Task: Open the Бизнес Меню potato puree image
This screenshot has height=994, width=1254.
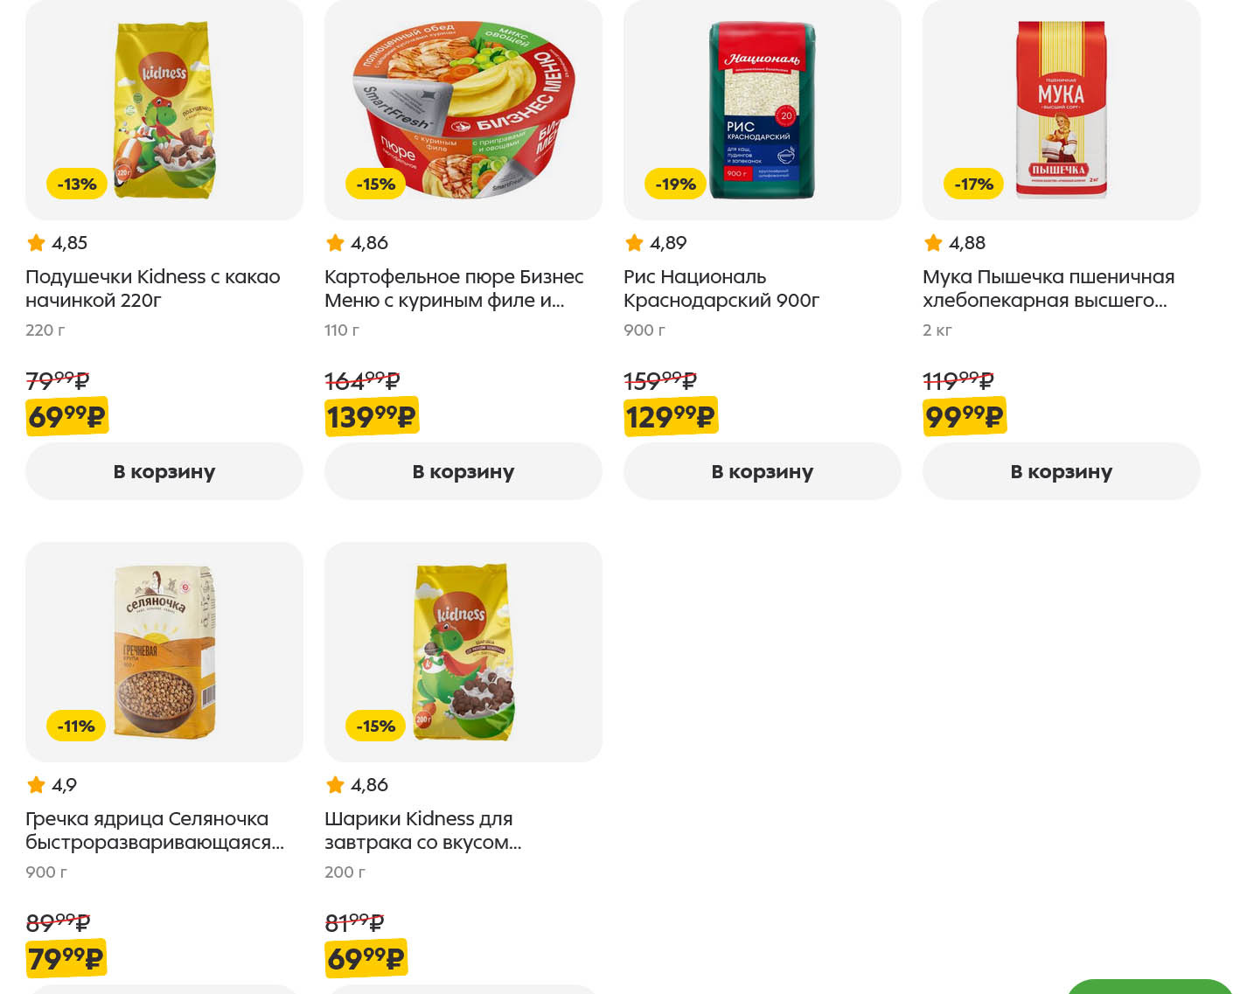Action: coord(463,109)
